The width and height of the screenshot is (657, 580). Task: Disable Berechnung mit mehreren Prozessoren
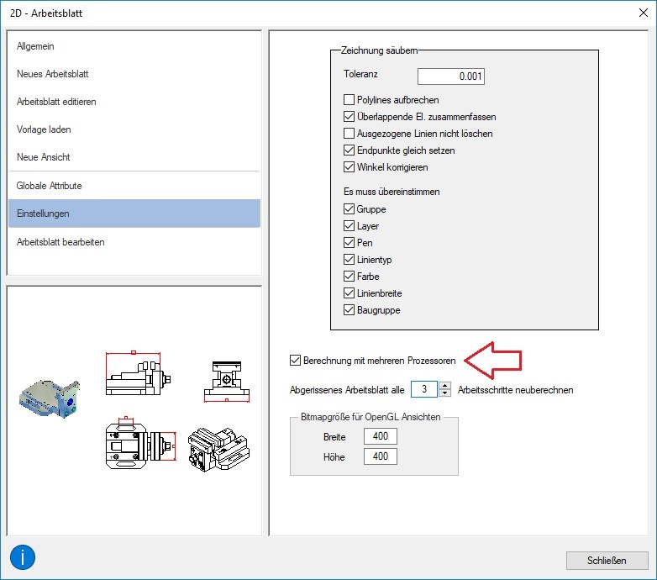pos(295,361)
